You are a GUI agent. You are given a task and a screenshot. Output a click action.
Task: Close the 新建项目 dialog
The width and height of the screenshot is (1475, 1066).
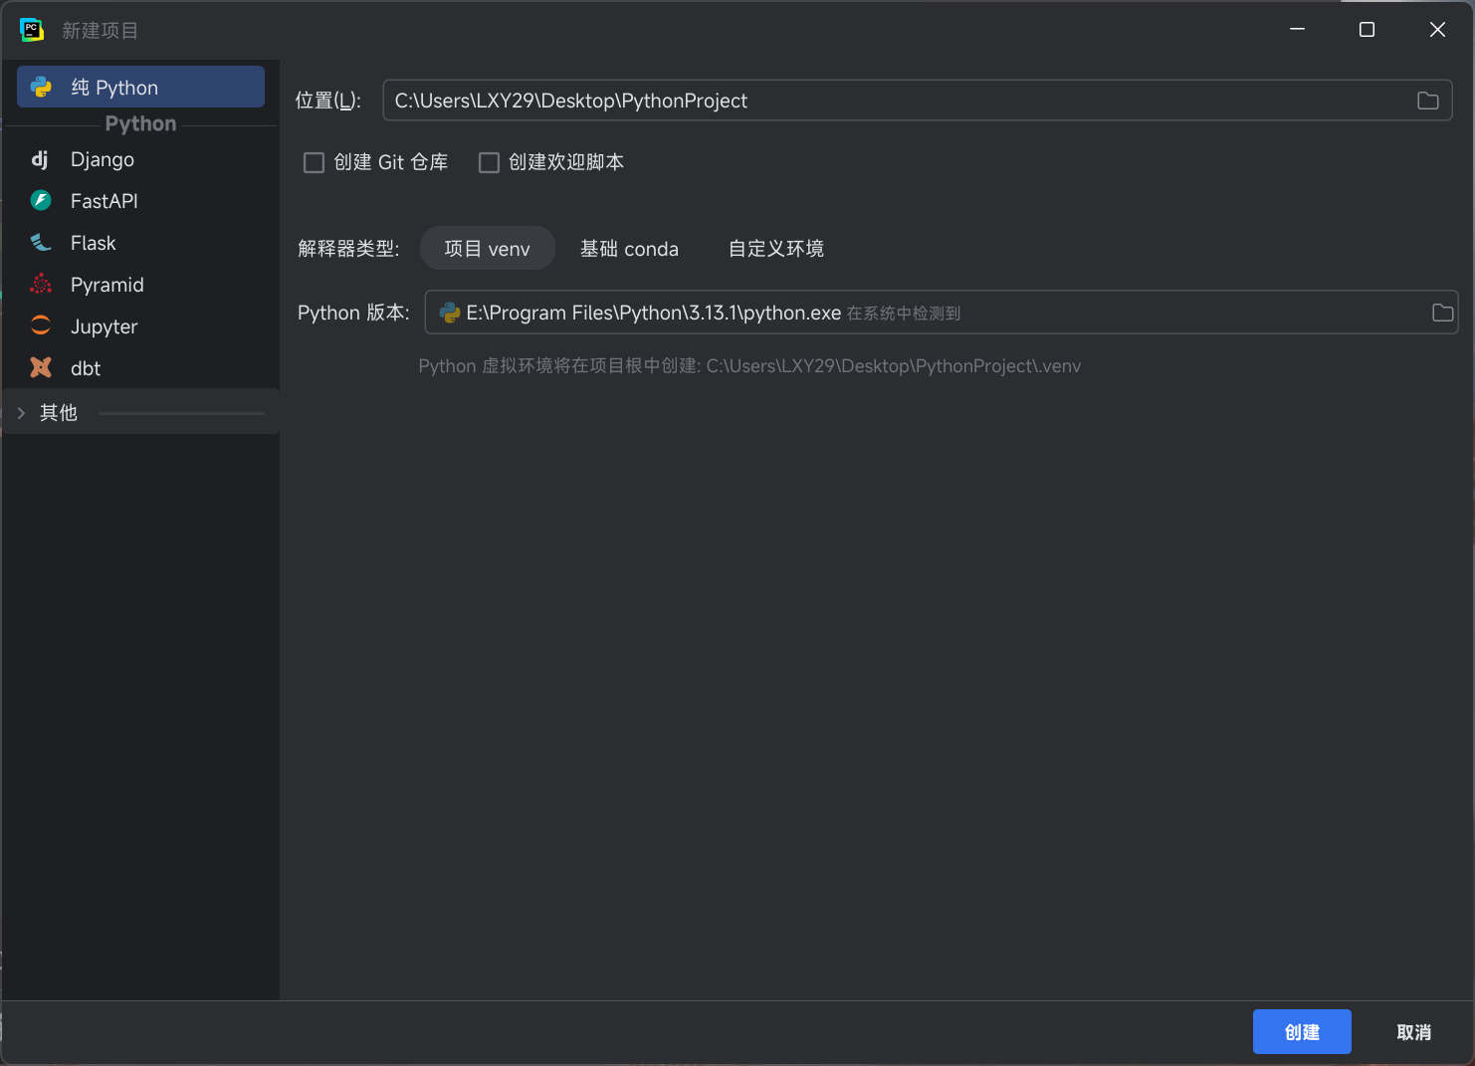coord(1437,30)
